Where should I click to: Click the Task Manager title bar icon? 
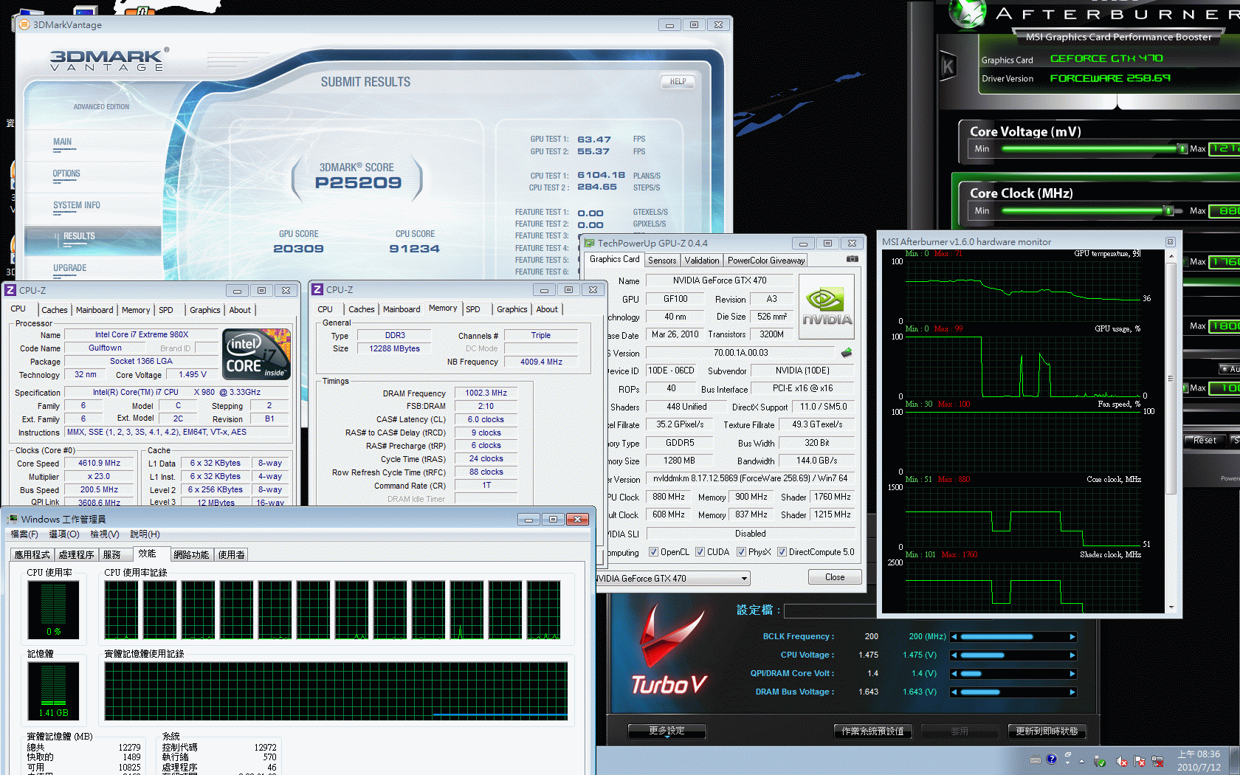tap(12, 519)
